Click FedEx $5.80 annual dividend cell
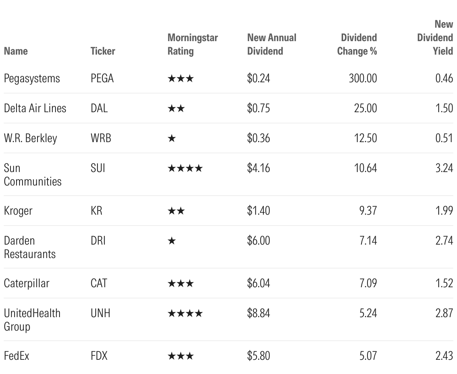 click(258, 356)
